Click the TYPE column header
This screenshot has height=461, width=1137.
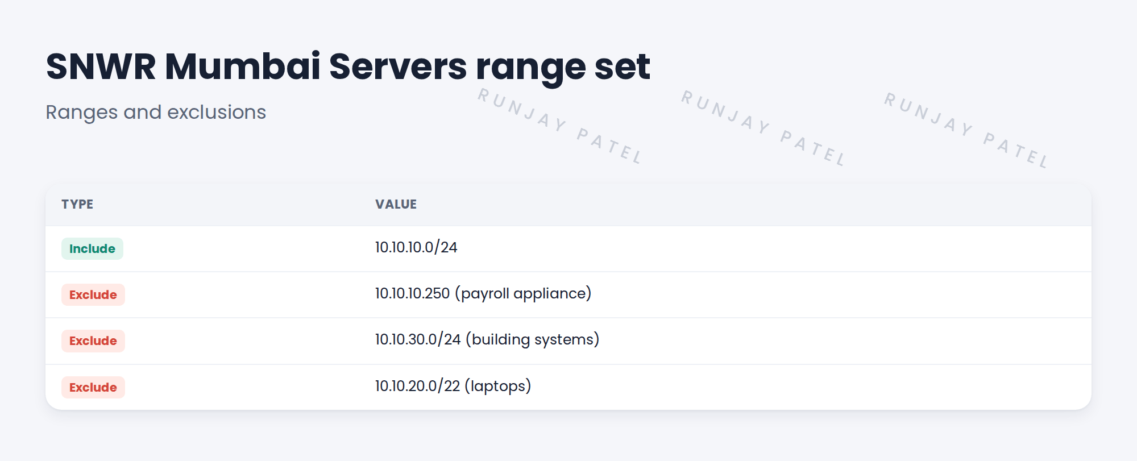[77, 204]
